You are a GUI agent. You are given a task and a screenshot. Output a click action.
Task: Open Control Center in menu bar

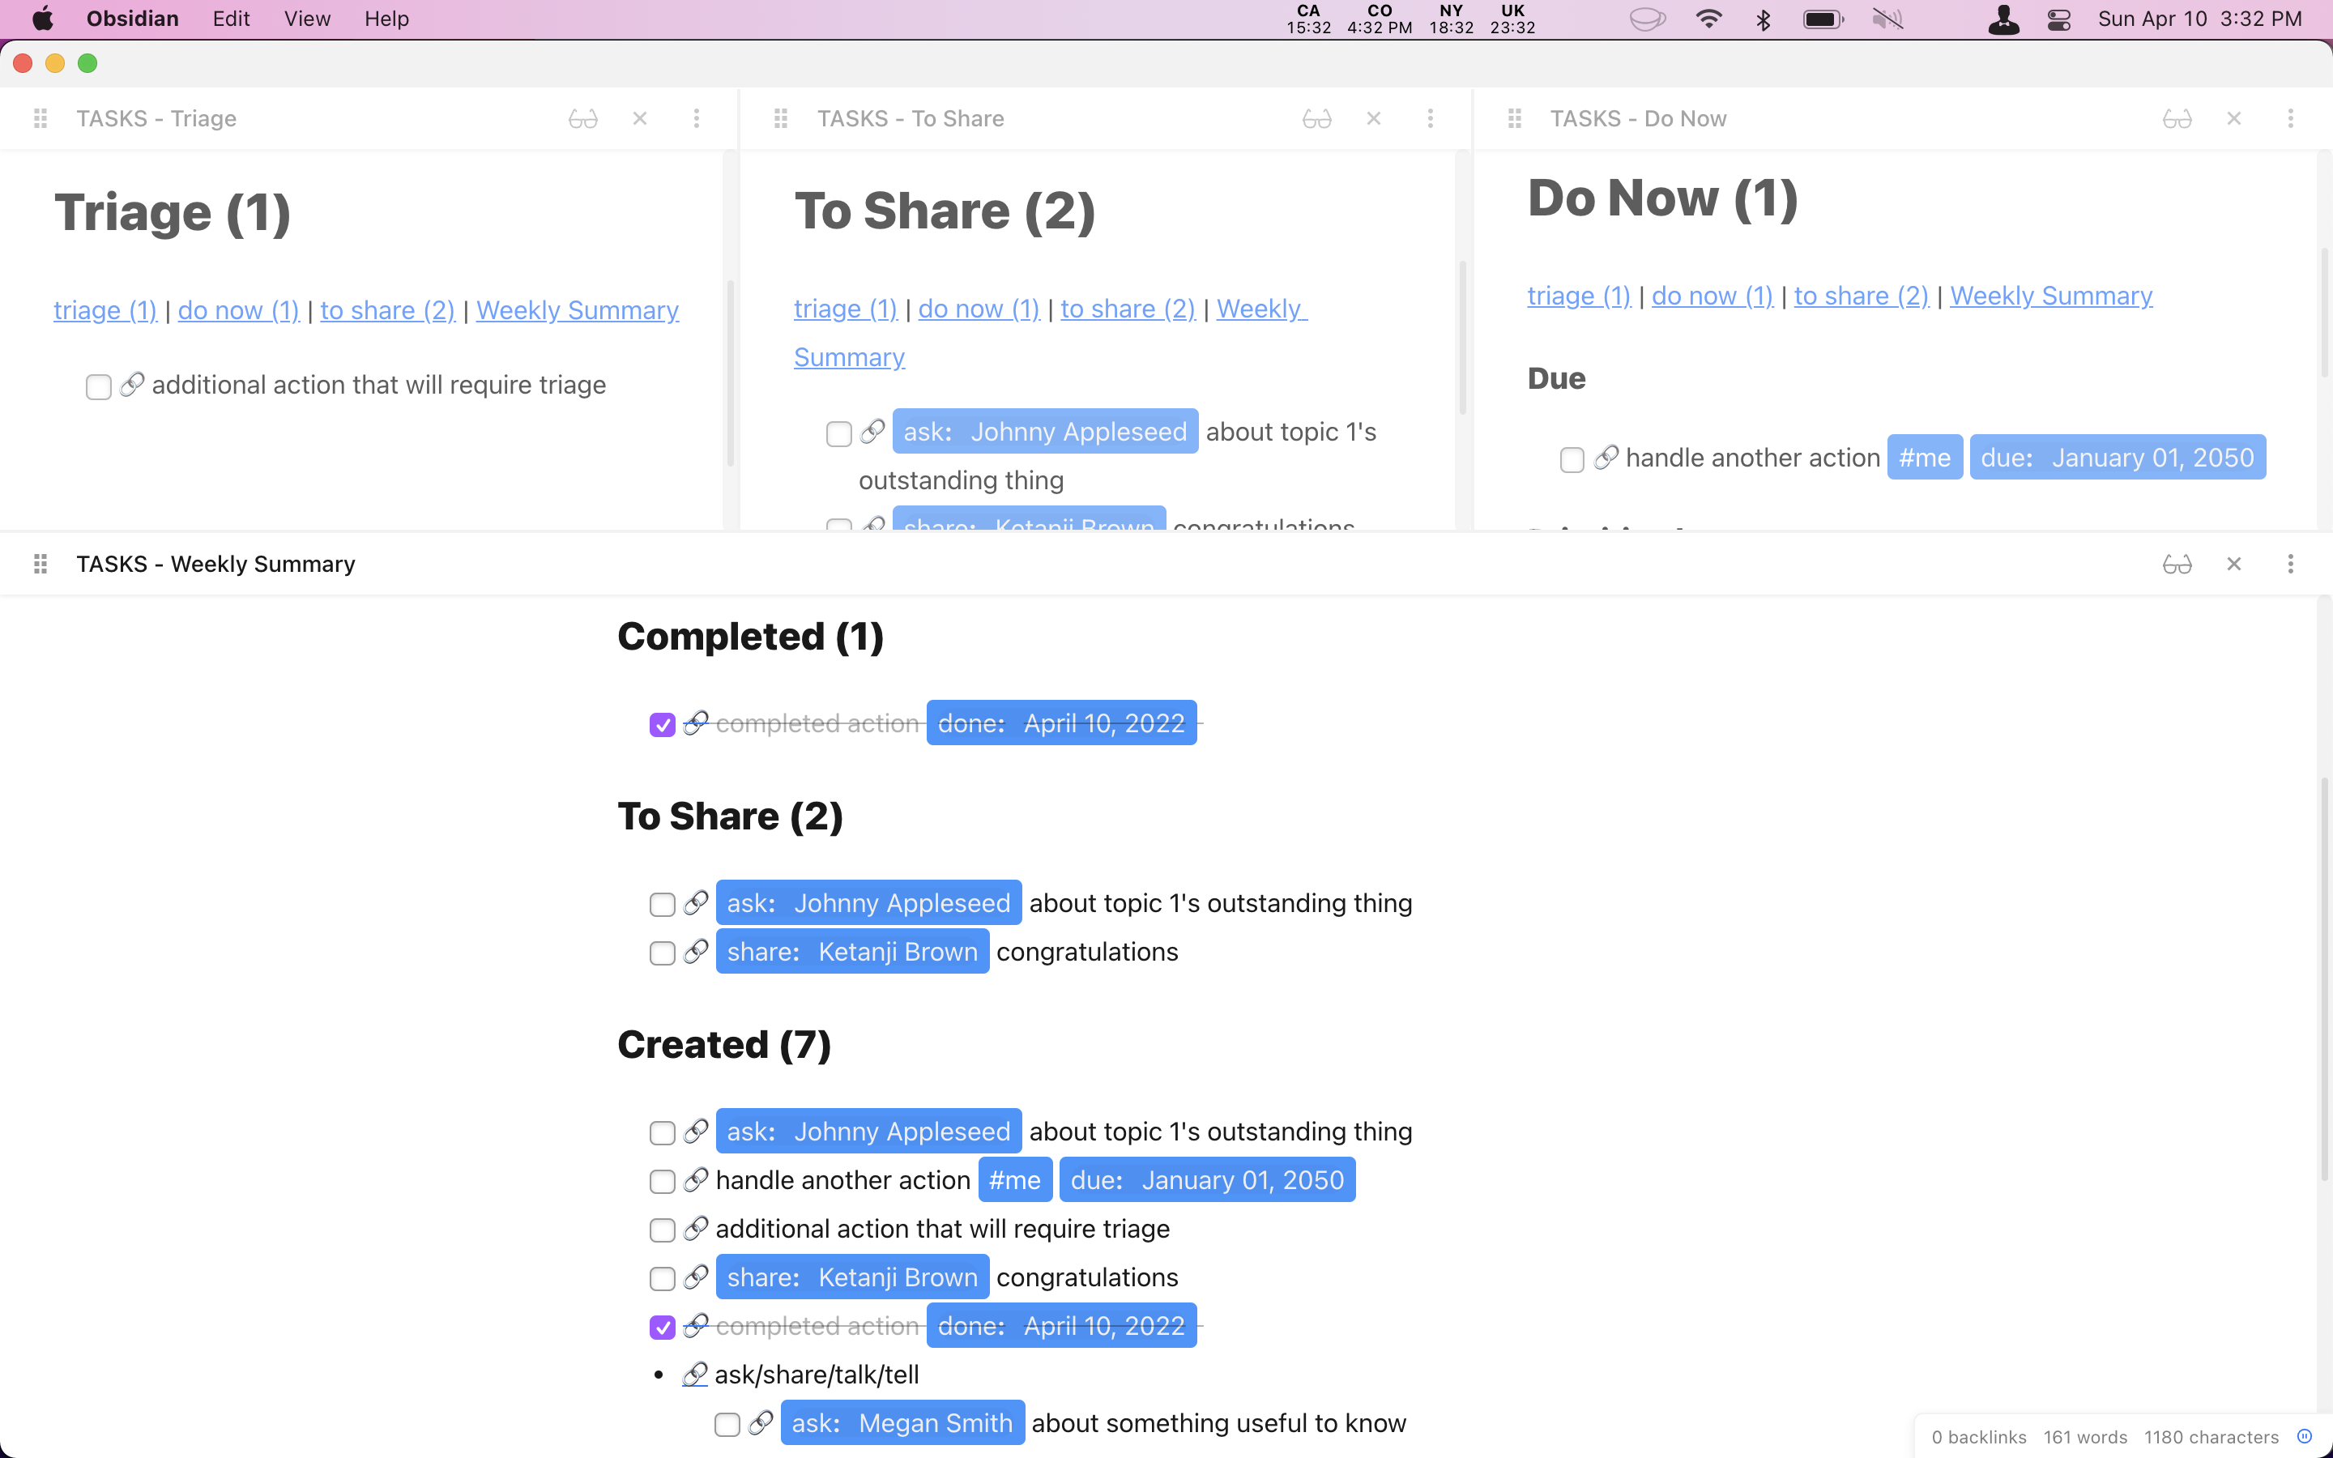[2059, 19]
